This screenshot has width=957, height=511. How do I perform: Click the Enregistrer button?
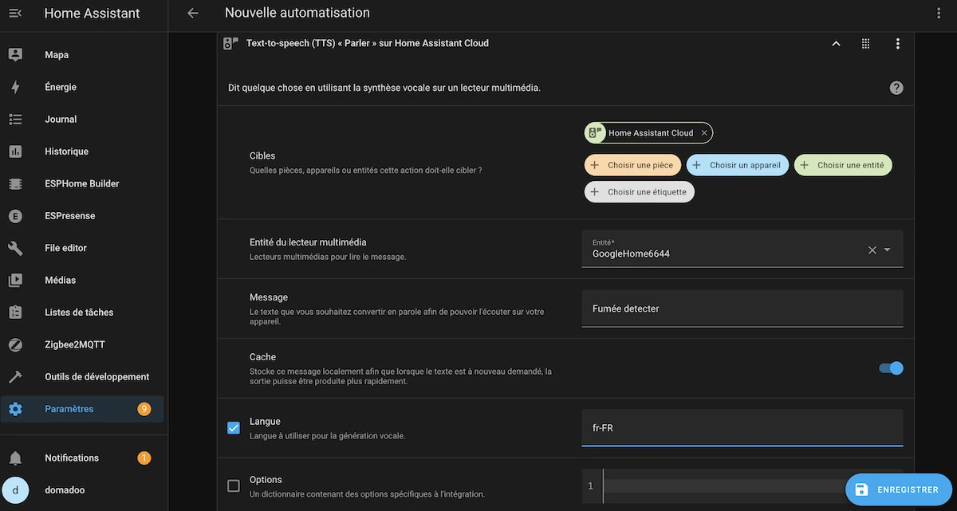900,489
